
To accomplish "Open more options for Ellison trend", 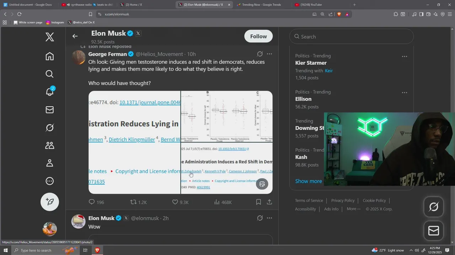I will coord(405,92).
